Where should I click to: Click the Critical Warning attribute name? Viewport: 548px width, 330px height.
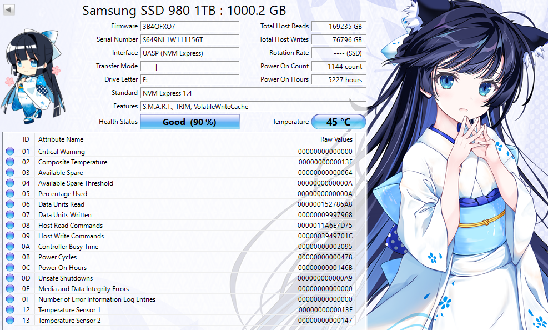[62, 151]
